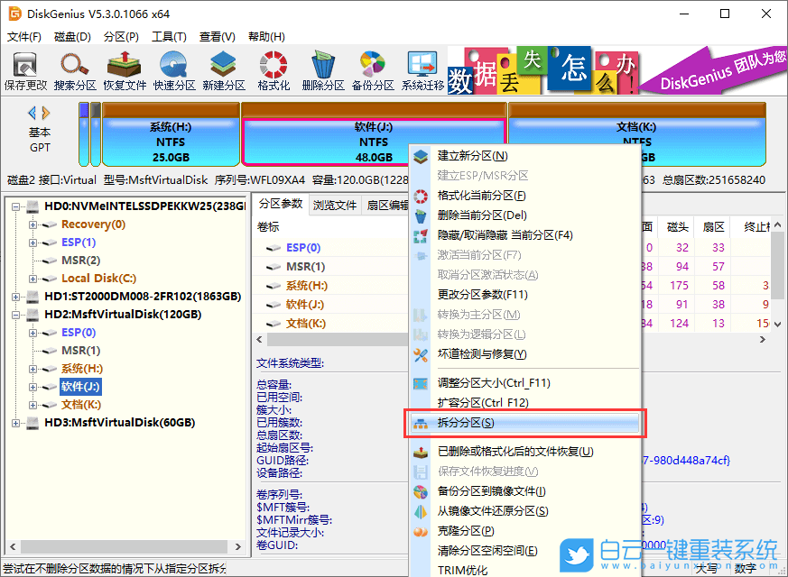
Task: Click the 新建分区 (New Partition) toolbar icon
Action: pos(224,69)
